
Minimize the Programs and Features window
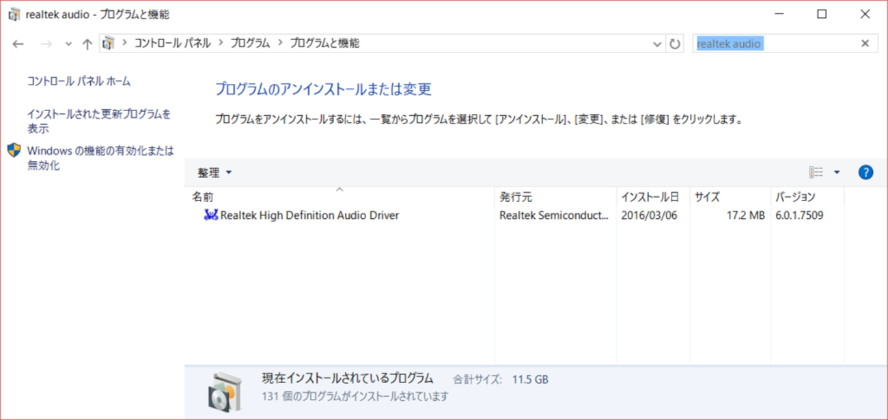click(x=781, y=14)
